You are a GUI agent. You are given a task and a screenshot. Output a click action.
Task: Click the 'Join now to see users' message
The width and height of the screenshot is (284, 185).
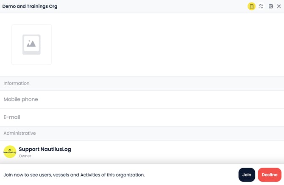click(74, 174)
